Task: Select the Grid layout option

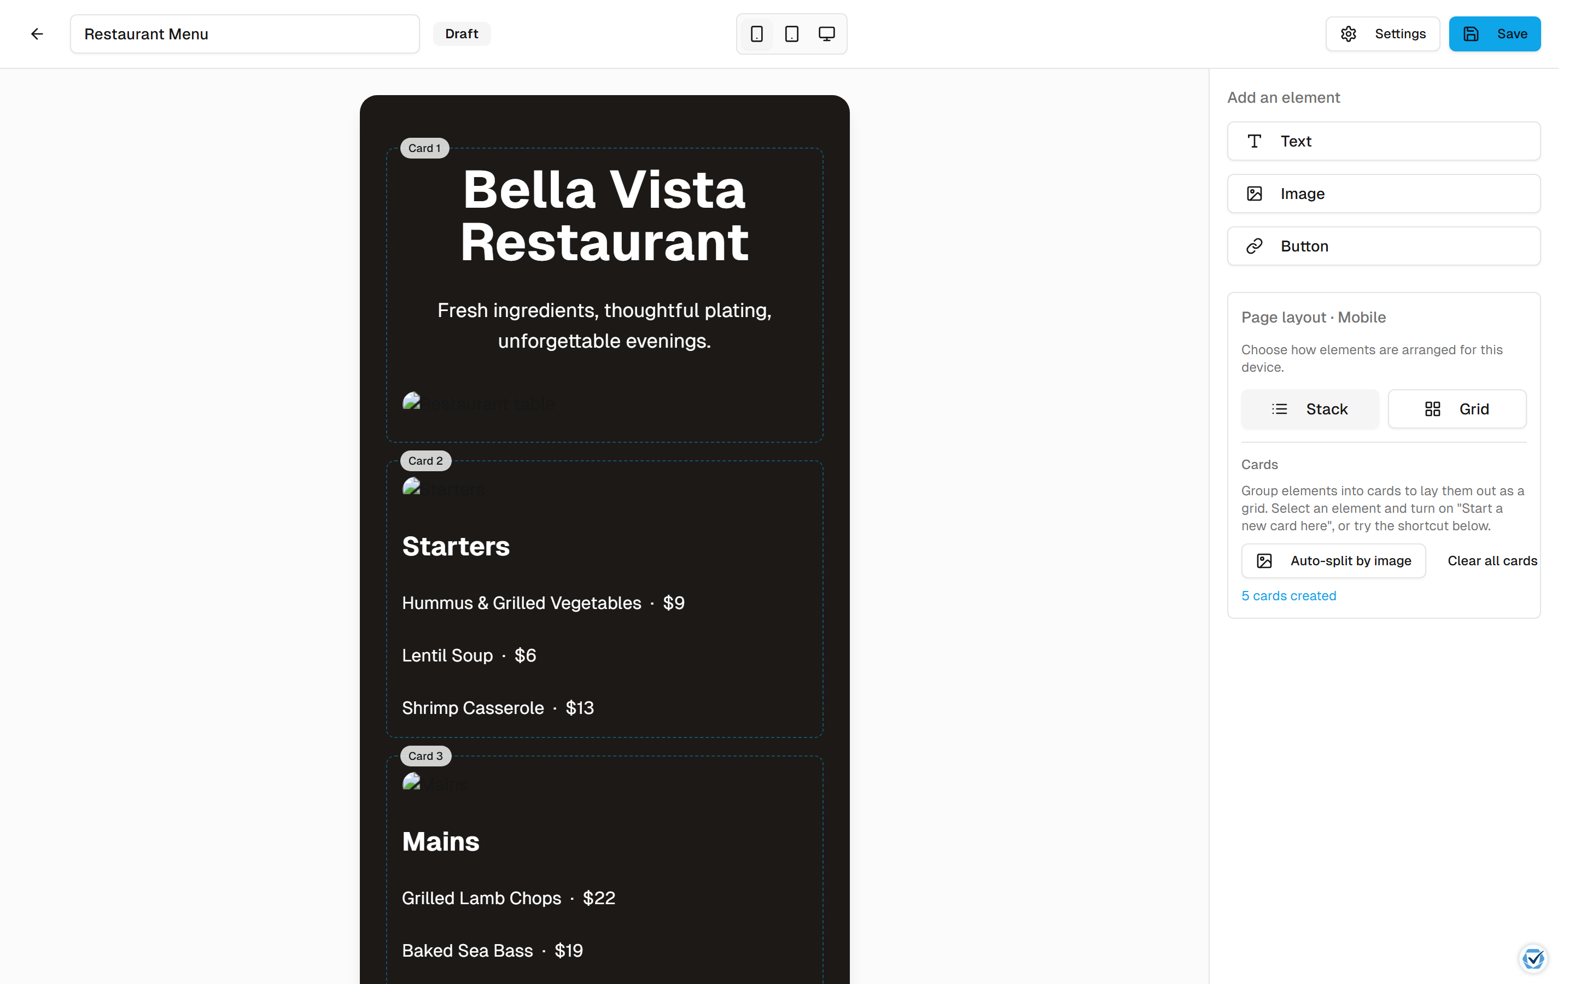Action: (x=1456, y=409)
